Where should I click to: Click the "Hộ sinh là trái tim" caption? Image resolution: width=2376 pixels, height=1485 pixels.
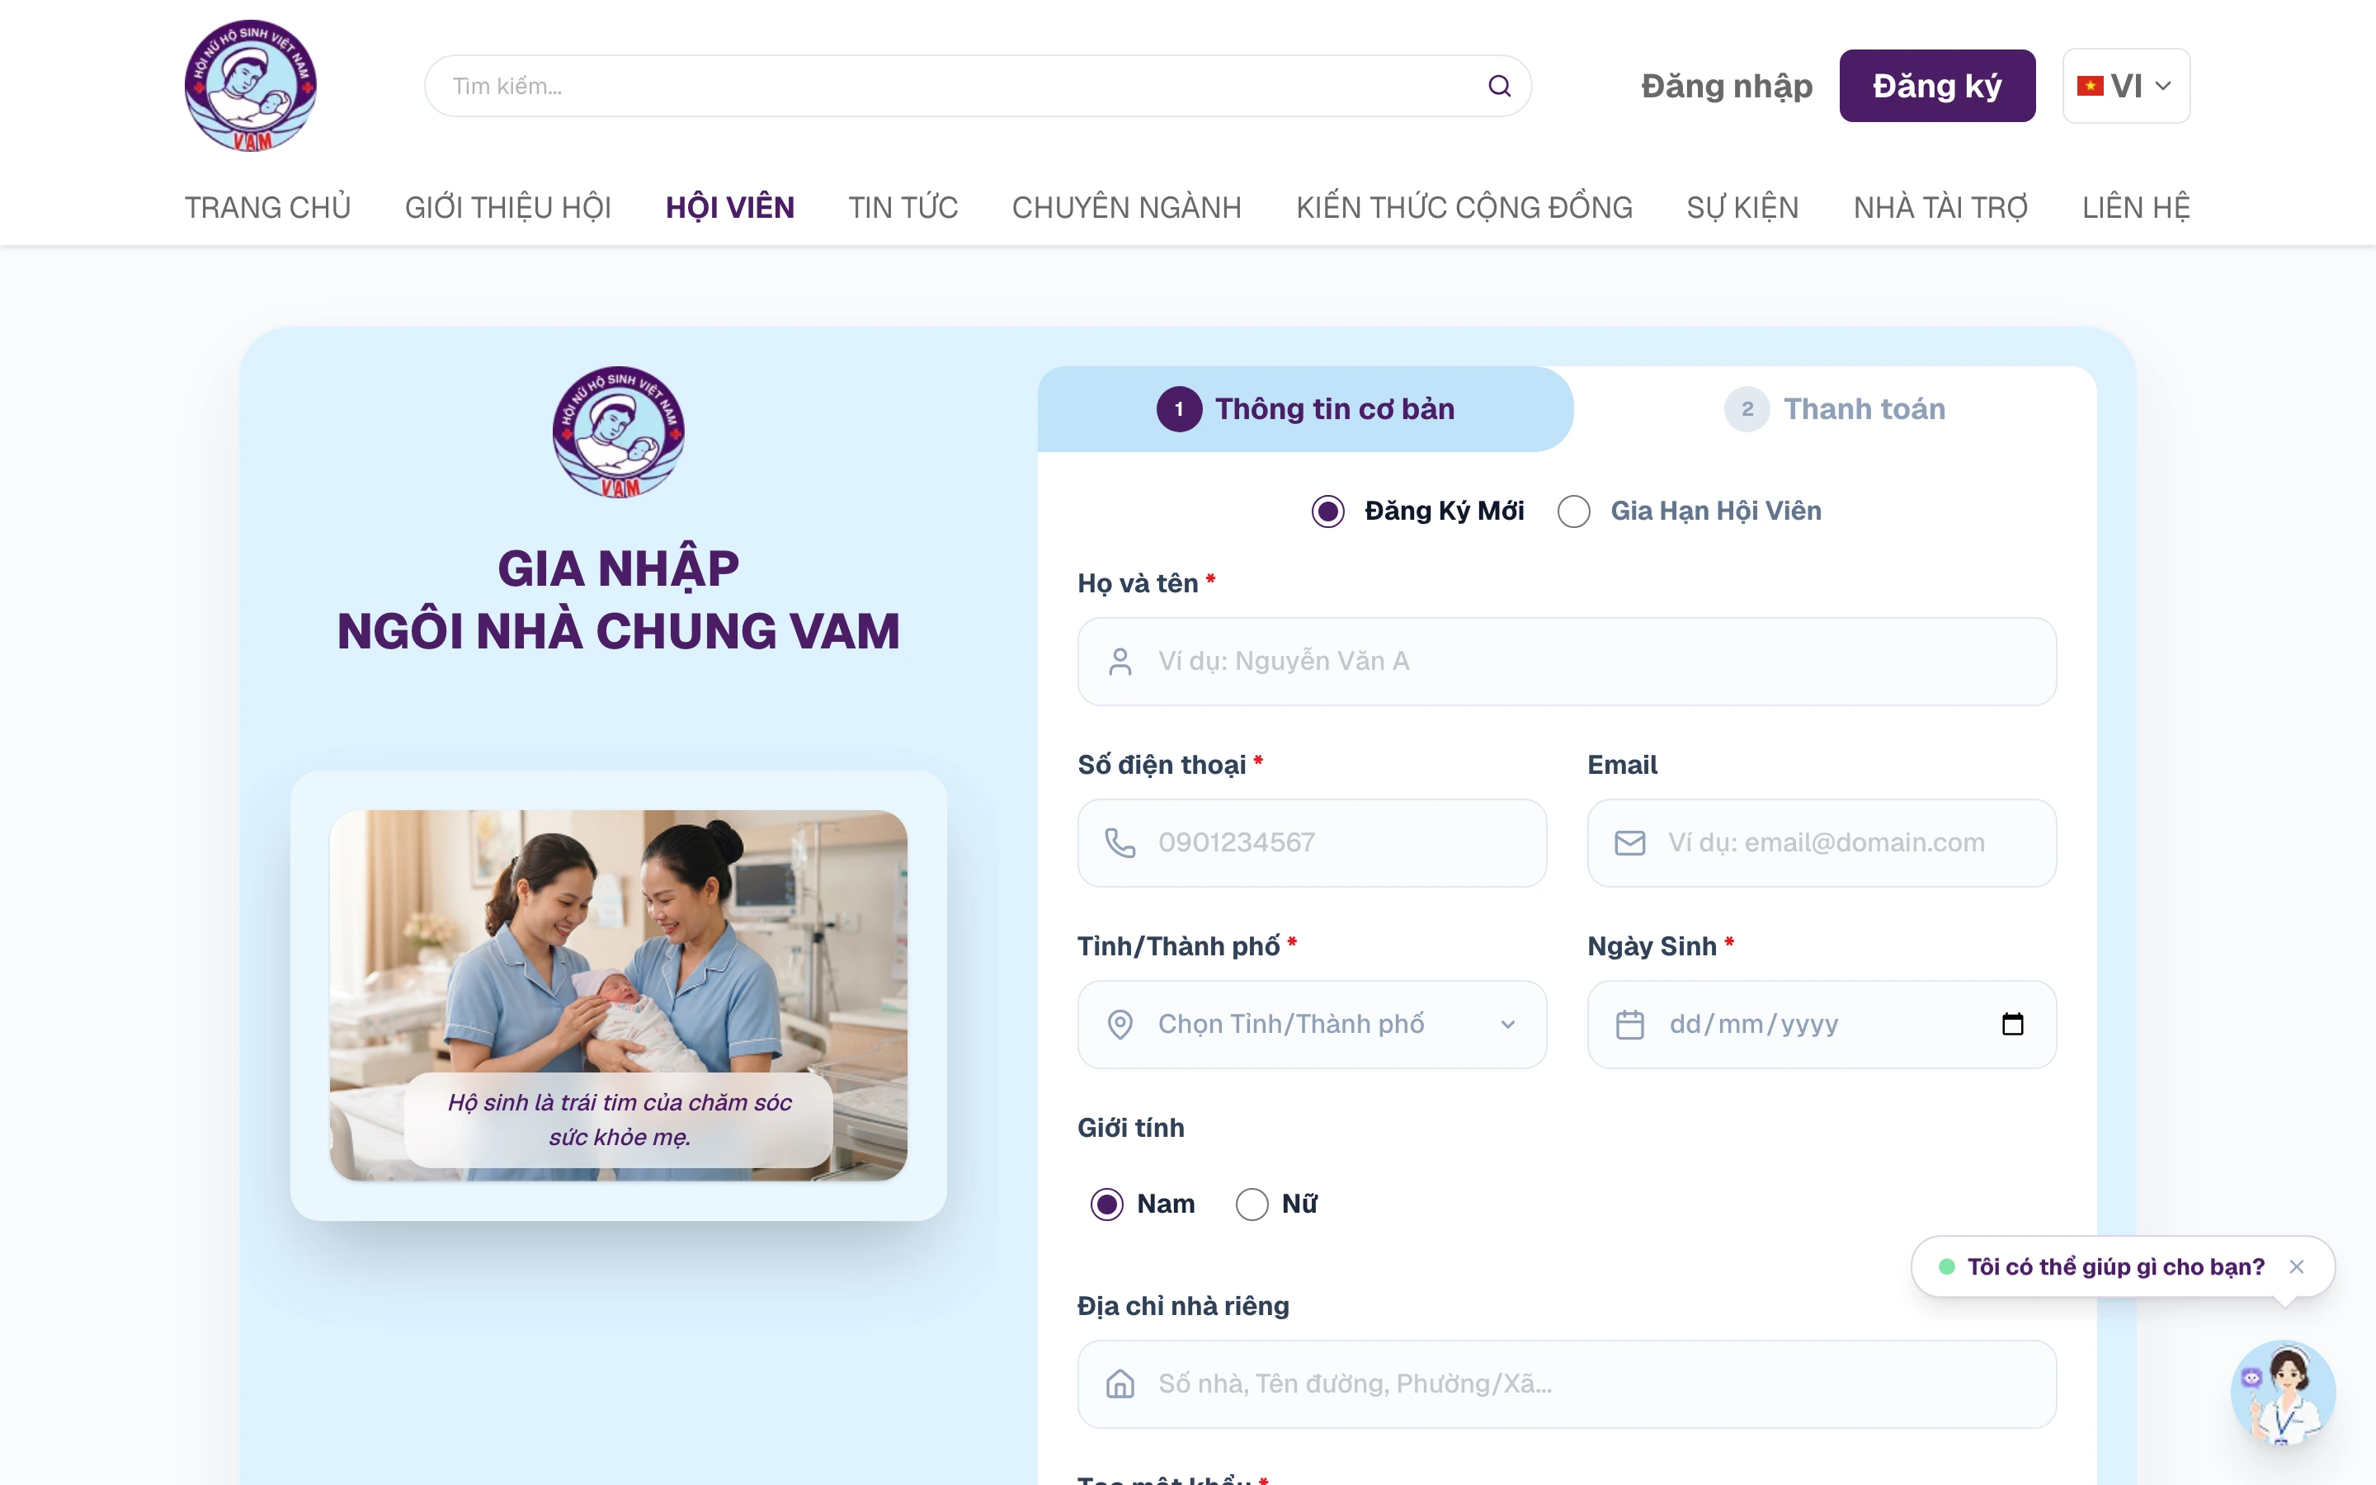[619, 1120]
